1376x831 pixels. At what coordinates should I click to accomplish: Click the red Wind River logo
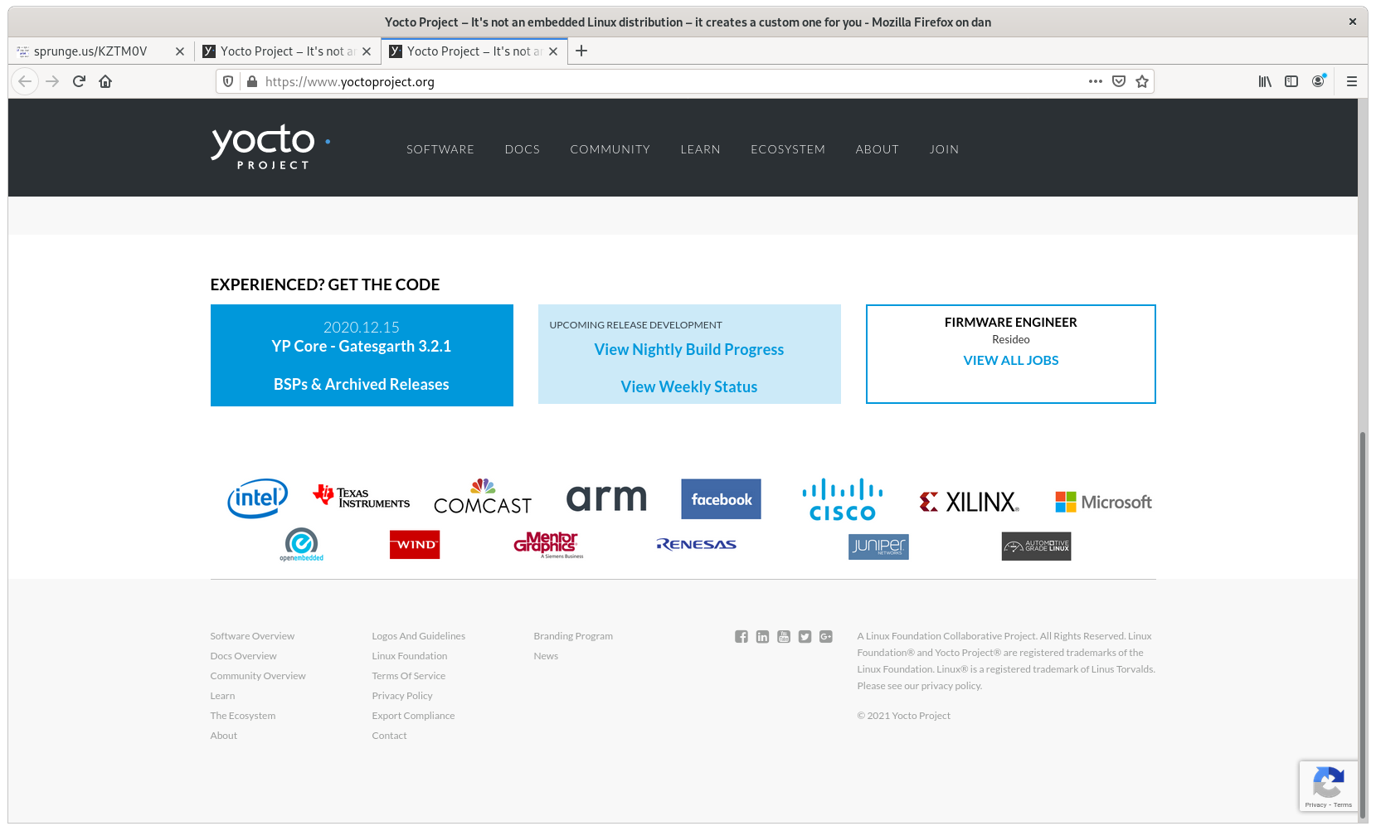click(415, 545)
